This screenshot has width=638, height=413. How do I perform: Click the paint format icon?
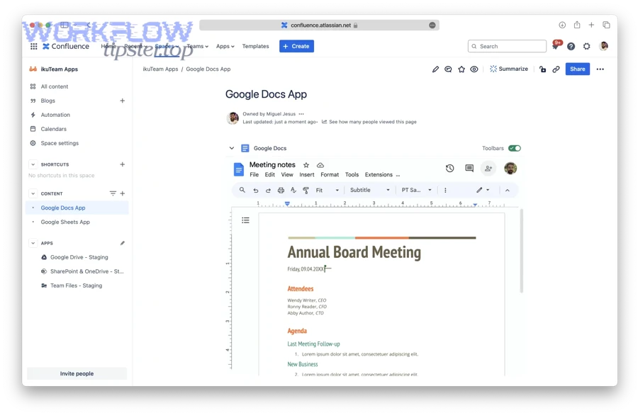(x=306, y=191)
